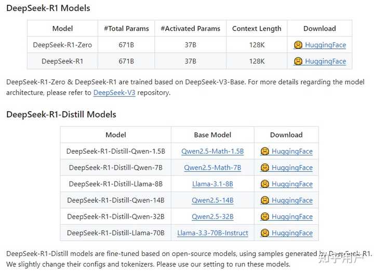Viewport: 374px width, 271px height.
Task: Open HuggingFace download link for DeepSeek-R1-Zero
Action: pyautogui.click(x=325, y=45)
